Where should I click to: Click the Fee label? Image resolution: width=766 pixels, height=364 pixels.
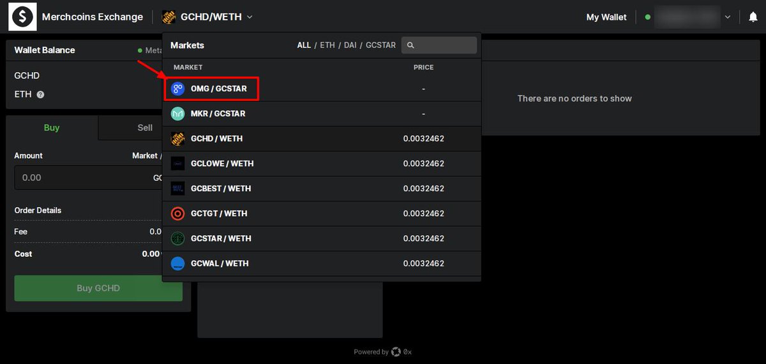pyautogui.click(x=21, y=231)
